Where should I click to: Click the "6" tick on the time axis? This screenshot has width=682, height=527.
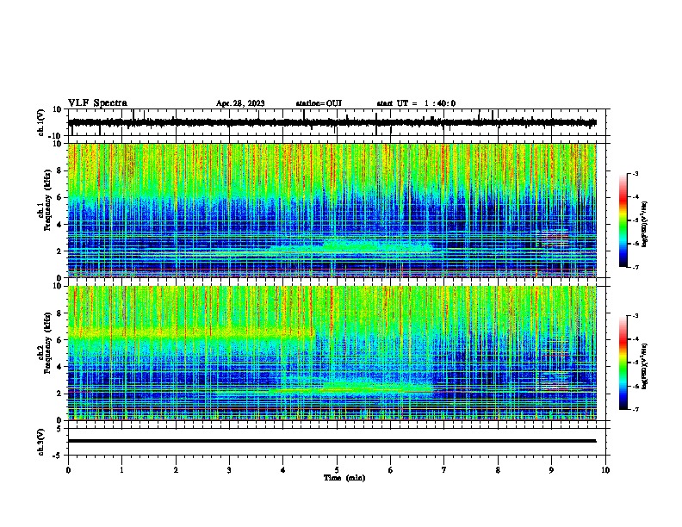click(391, 470)
